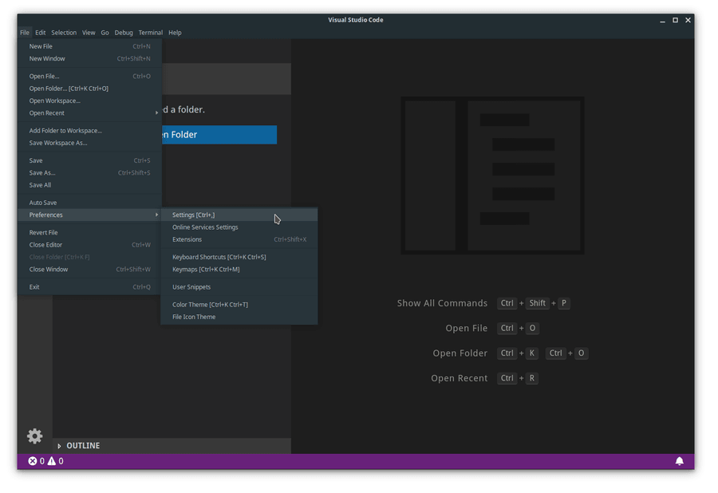Open the notifications bell
Image resolution: width=718 pixels, height=493 pixels.
(681, 460)
